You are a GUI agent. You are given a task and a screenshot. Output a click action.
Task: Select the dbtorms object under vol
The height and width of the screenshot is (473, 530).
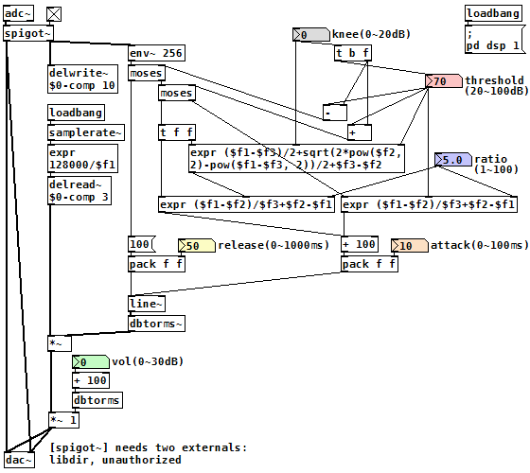(x=97, y=400)
